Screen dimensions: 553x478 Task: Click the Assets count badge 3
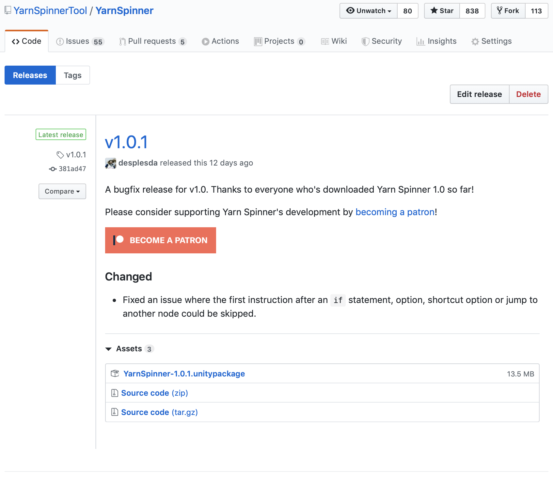click(x=149, y=349)
